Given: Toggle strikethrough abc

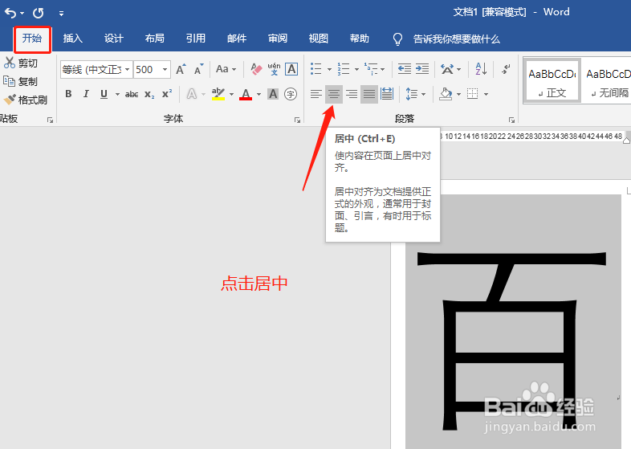Looking at the screenshot, I should [132, 94].
